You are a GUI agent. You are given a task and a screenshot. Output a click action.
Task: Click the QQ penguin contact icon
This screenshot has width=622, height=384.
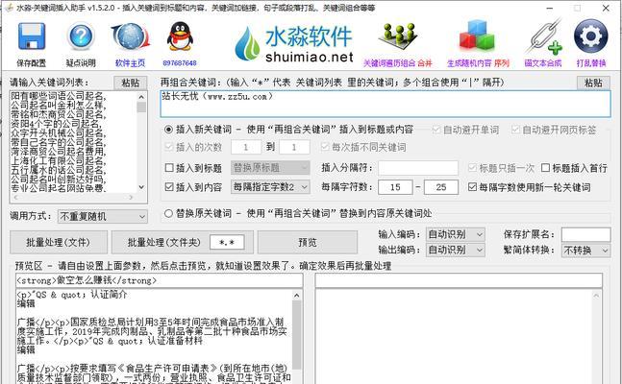point(180,36)
